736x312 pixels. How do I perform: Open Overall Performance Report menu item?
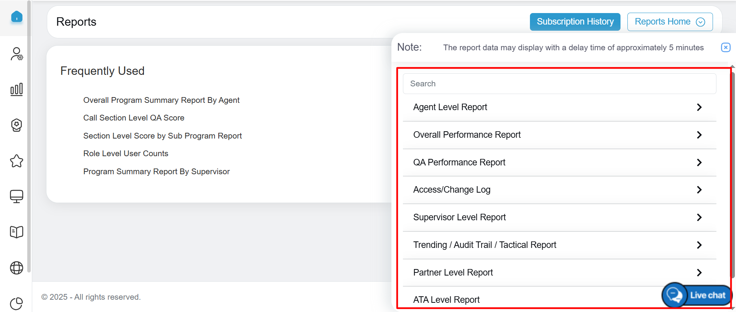tap(467, 135)
